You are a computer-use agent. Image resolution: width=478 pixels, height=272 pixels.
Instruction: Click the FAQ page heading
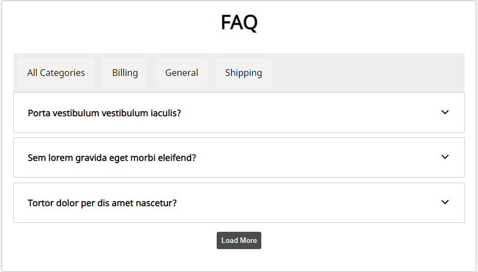click(x=239, y=23)
